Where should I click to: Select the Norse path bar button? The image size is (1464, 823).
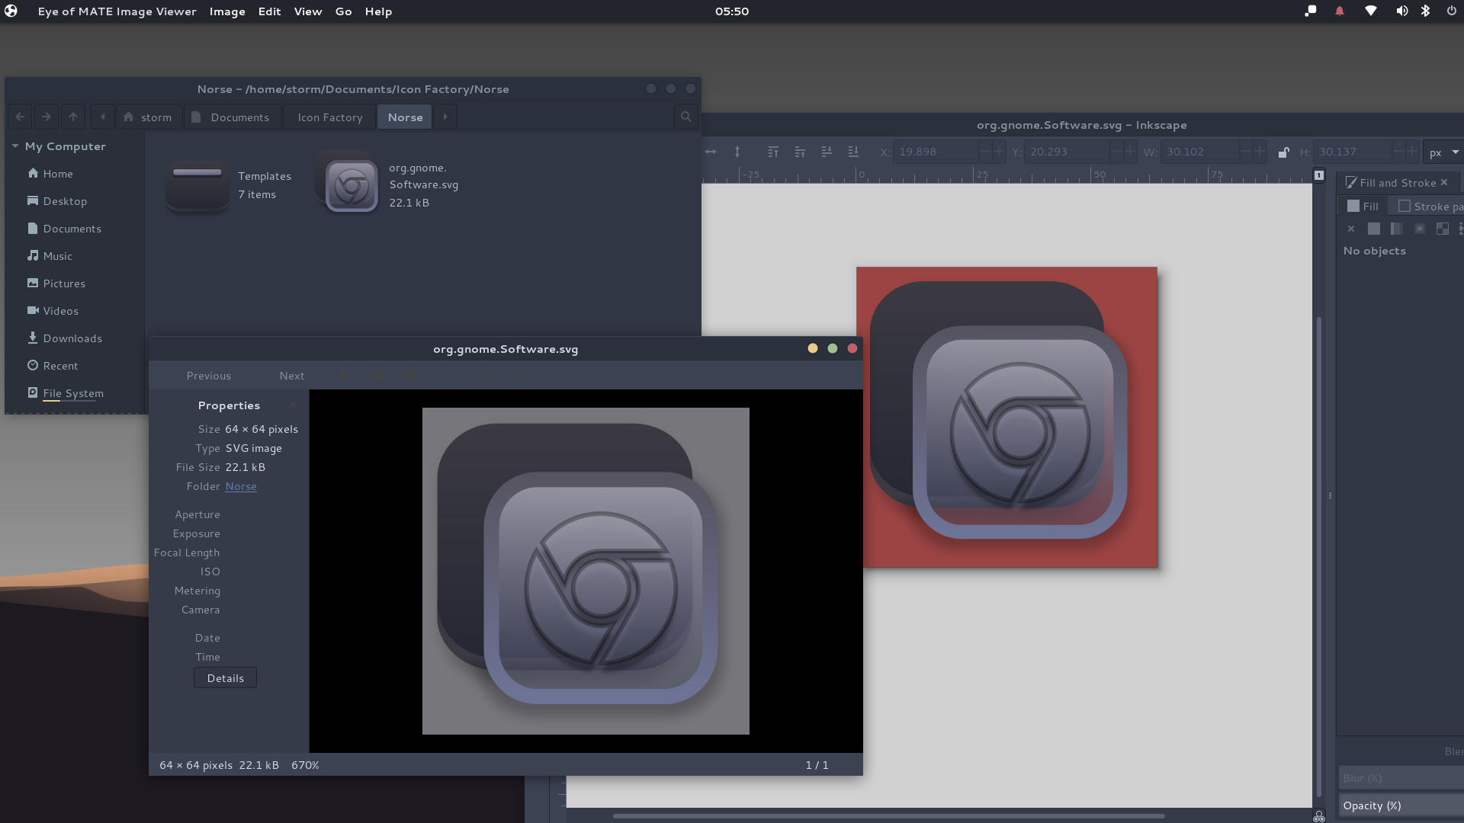tap(405, 117)
